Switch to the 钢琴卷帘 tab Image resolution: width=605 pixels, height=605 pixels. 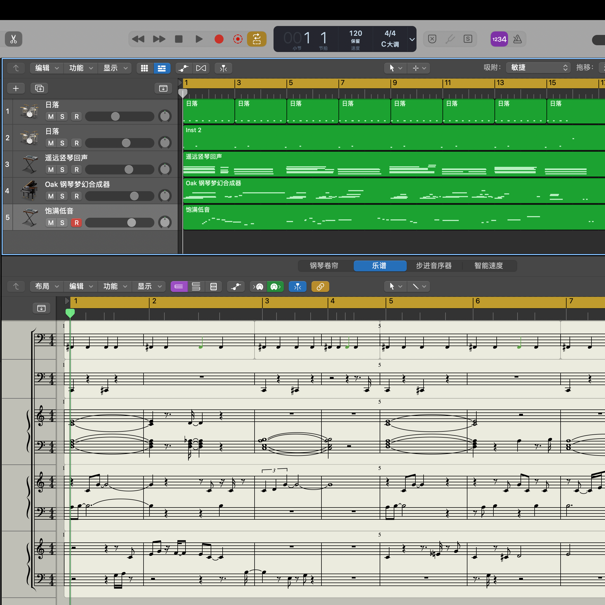(x=324, y=266)
